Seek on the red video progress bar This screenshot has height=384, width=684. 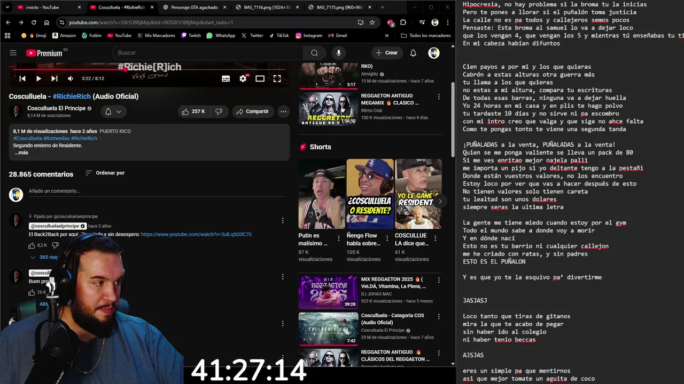pyautogui.click(x=150, y=69)
